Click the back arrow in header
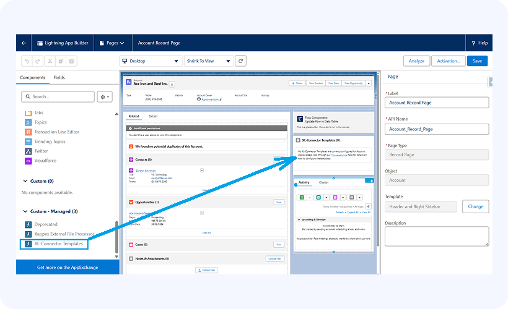 click(24, 43)
